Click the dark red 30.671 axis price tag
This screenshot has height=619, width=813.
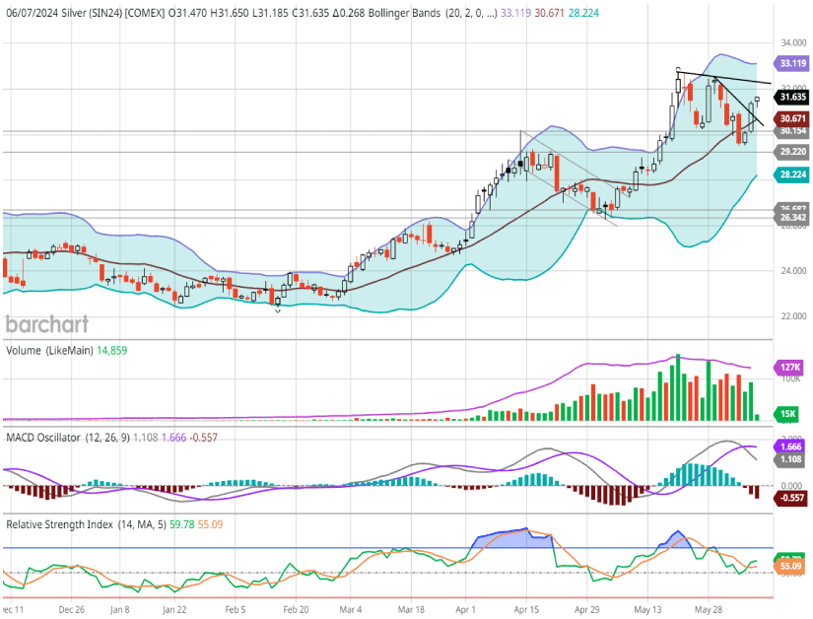792,118
